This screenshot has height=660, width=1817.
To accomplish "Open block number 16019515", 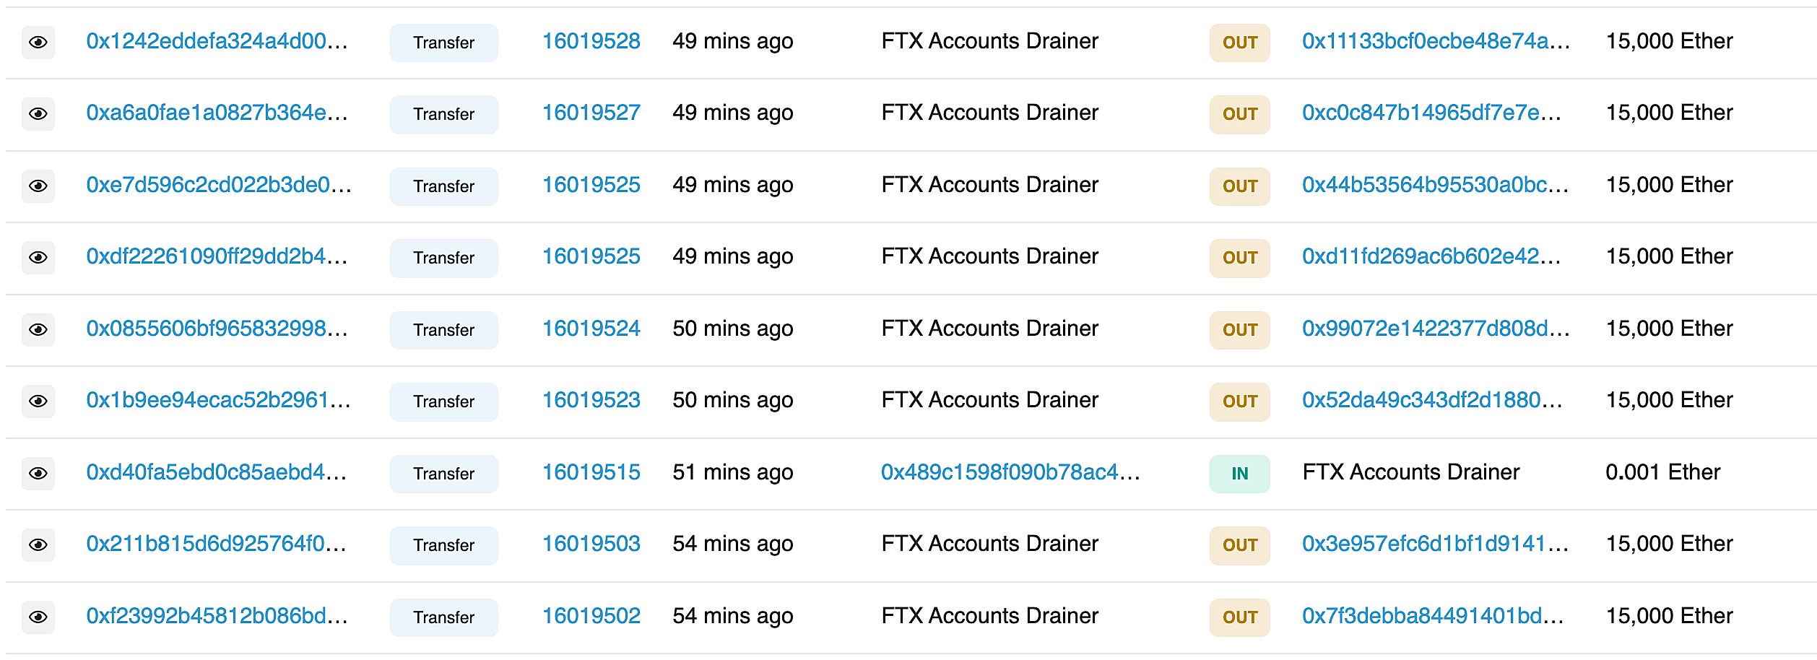I will click(591, 472).
